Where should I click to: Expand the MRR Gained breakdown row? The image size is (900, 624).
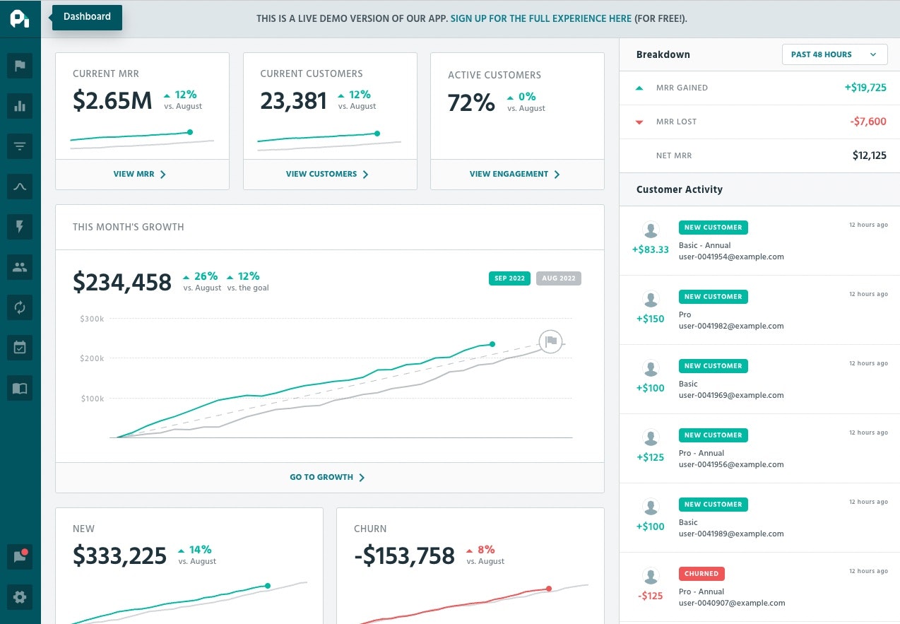pyautogui.click(x=759, y=88)
